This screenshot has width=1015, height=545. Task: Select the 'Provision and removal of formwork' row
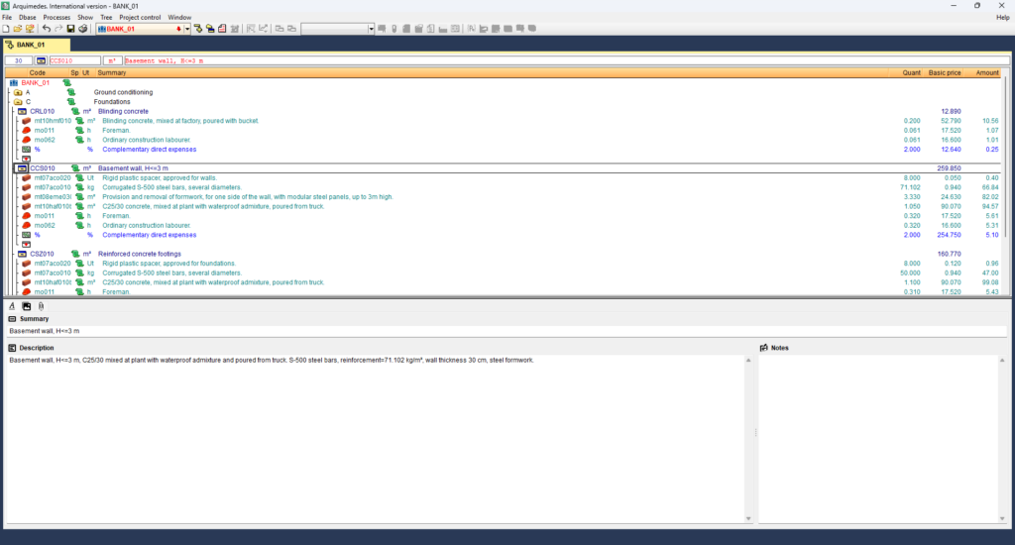click(247, 197)
